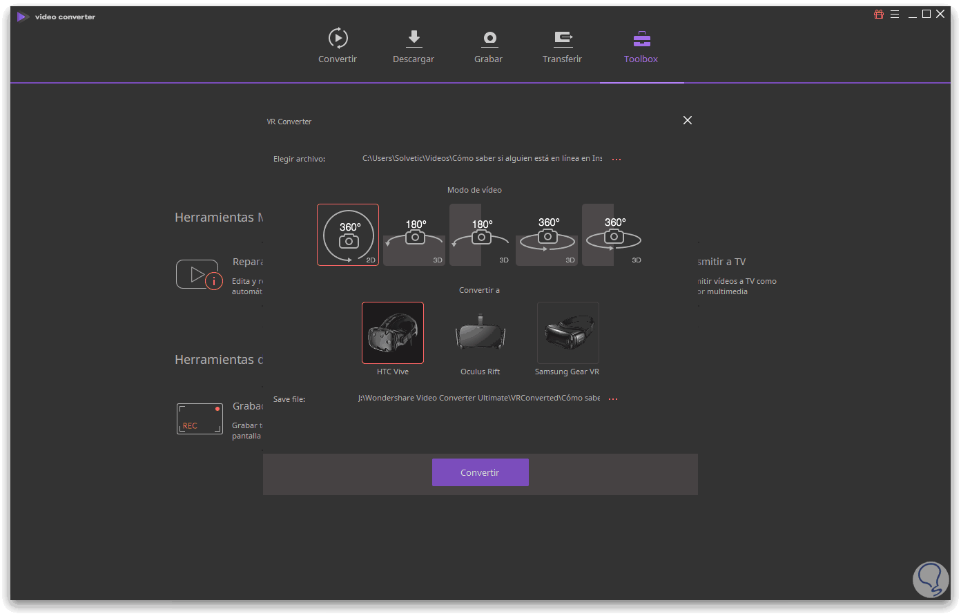This screenshot has height=616, width=961.
Task: Switch to the Descargar tab
Action: 414,46
